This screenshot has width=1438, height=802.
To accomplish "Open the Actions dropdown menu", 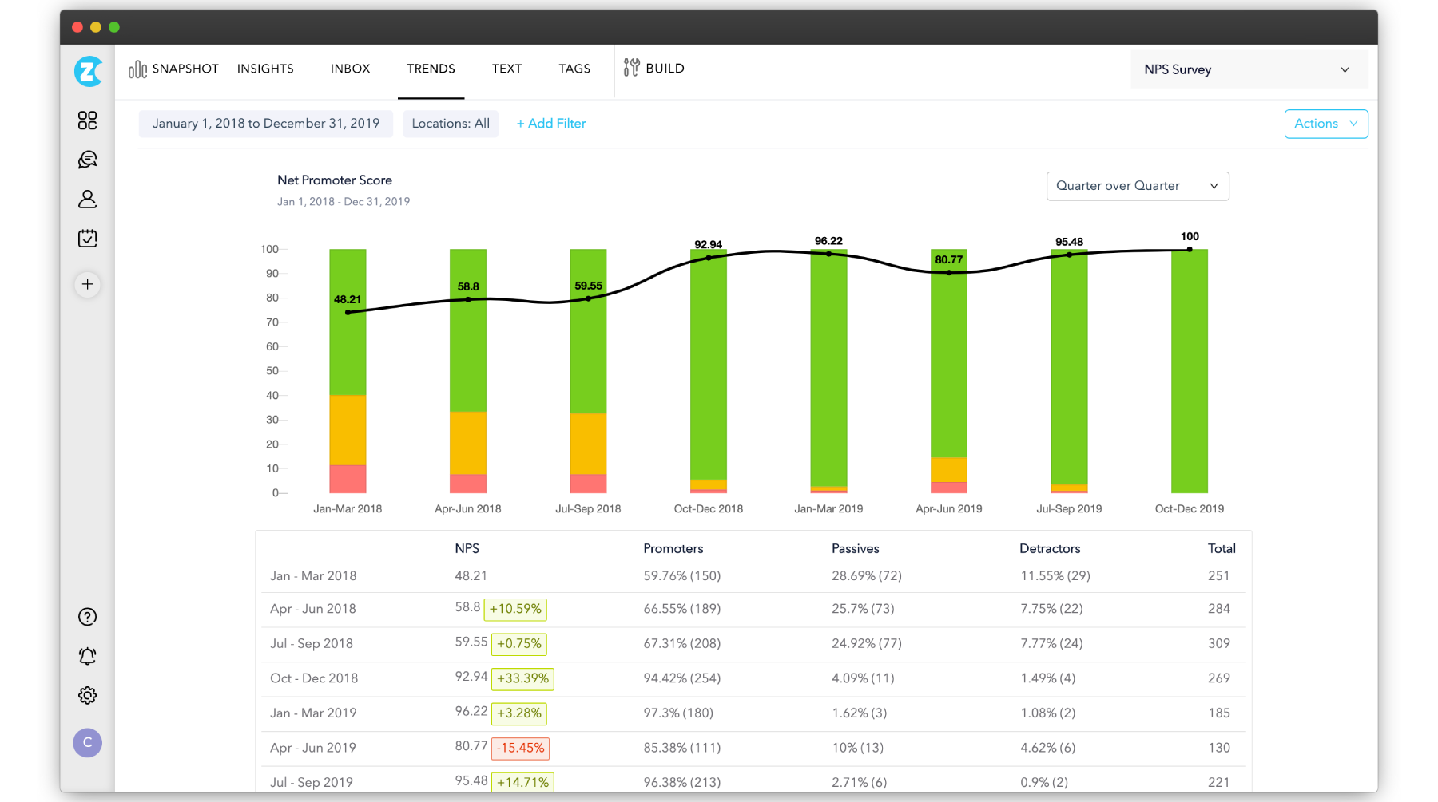I will [x=1325, y=124].
